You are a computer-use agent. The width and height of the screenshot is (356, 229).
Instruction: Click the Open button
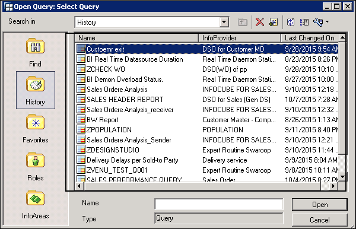coord(319,205)
